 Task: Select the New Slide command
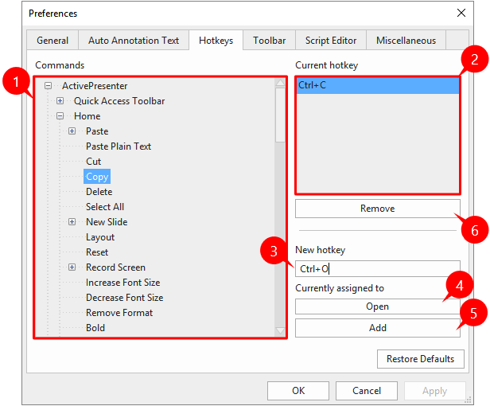[x=107, y=222]
